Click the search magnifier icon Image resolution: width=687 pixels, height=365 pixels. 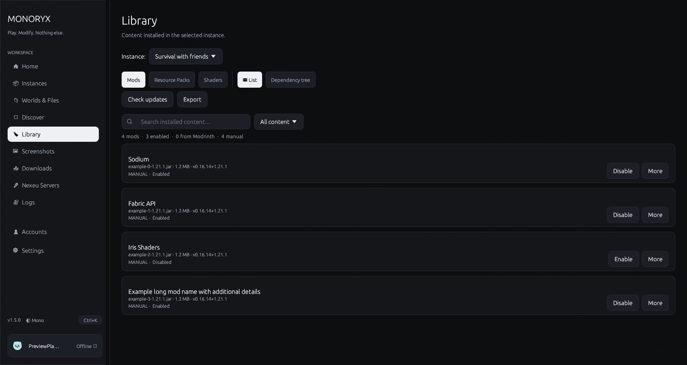click(x=130, y=122)
